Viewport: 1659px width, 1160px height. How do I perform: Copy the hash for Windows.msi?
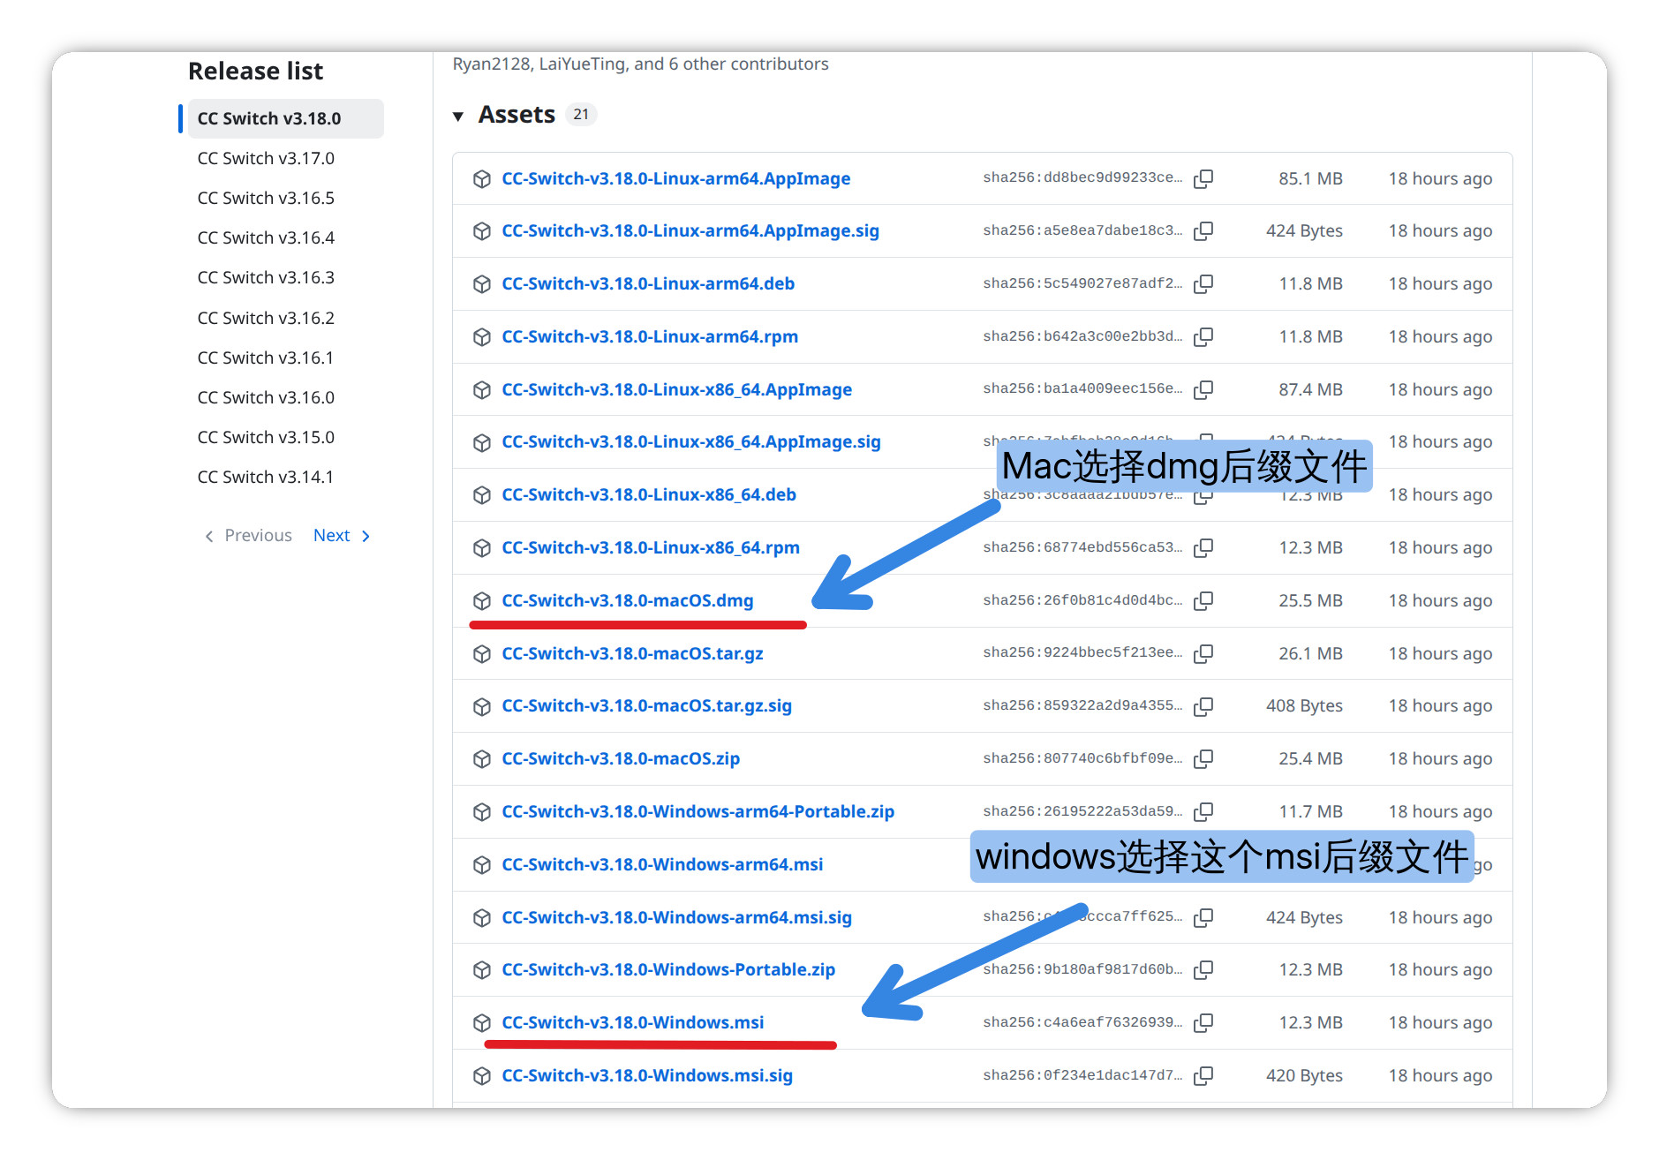[1203, 1022]
